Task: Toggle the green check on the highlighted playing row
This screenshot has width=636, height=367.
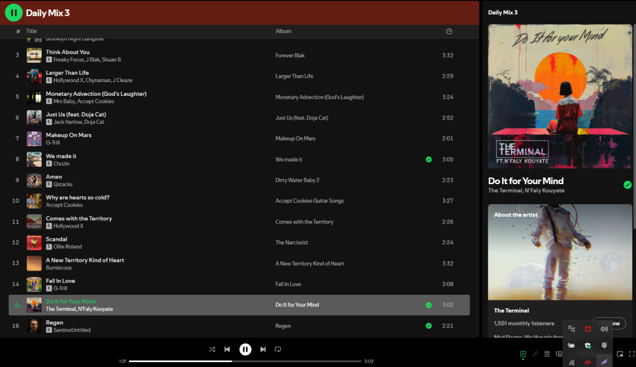Action: (429, 305)
